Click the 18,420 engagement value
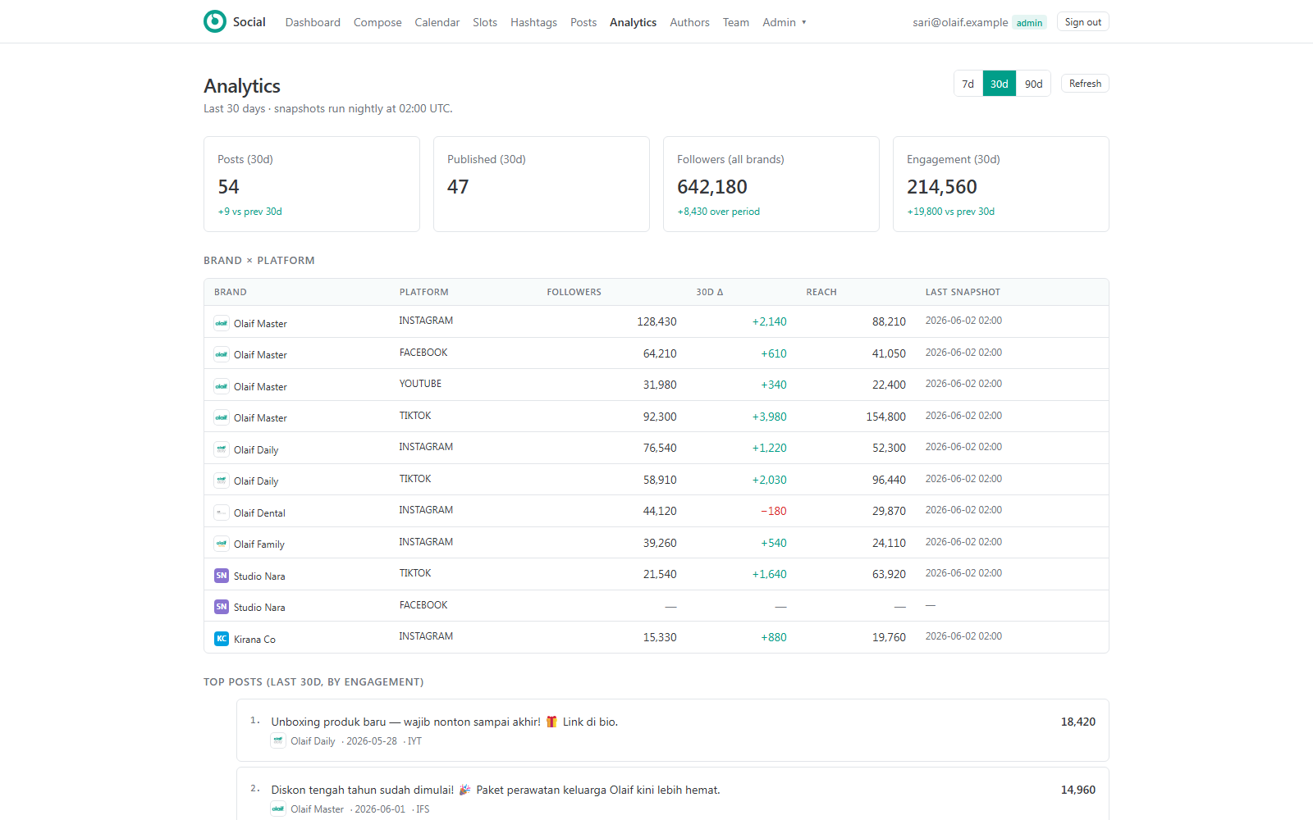This screenshot has width=1313, height=820. click(1078, 722)
